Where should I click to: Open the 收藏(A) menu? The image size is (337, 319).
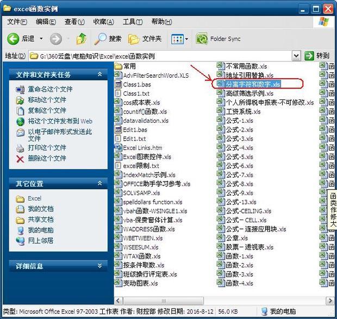[x=103, y=22]
